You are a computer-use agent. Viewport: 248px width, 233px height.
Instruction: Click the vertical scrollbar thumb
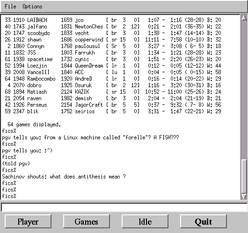coord(244,177)
